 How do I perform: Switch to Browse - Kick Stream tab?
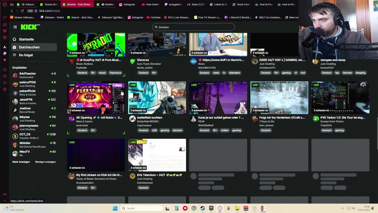pos(77,4)
